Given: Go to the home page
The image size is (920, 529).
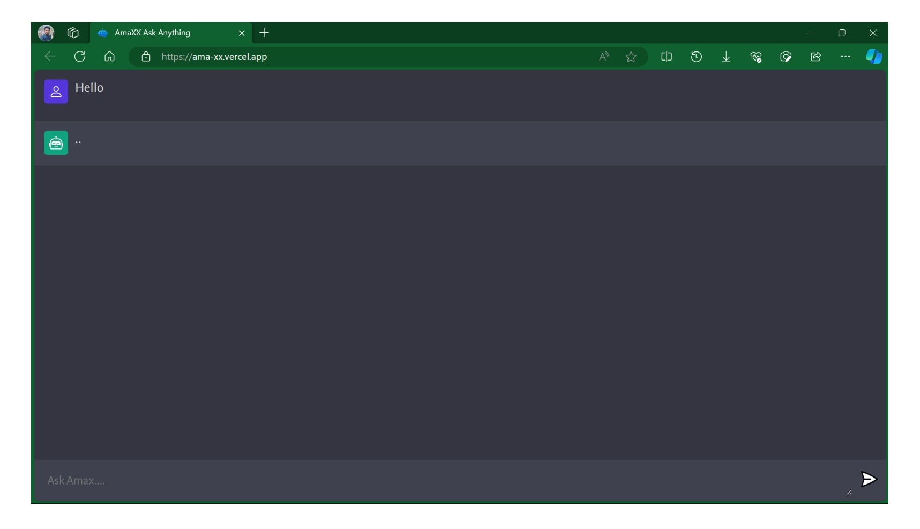Looking at the screenshot, I should 109,56.
